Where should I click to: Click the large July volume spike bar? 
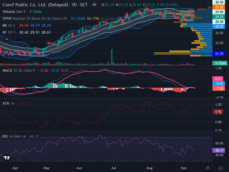tap(112, 57)
